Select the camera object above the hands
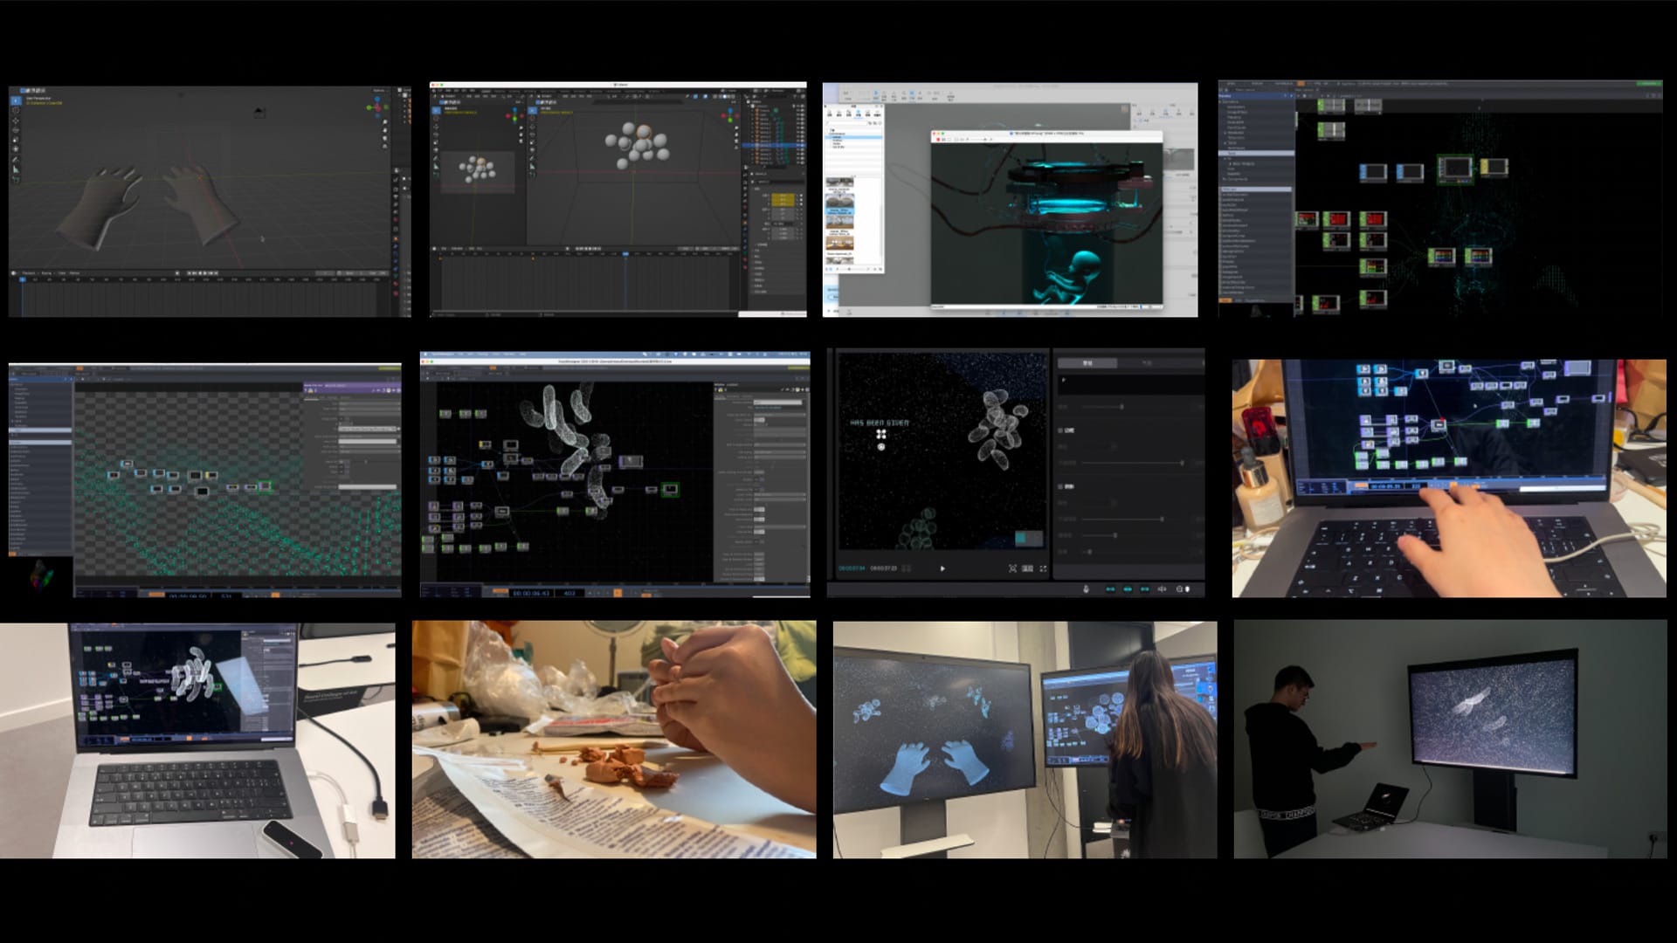The image size is (1677, 943). (259, 113)
